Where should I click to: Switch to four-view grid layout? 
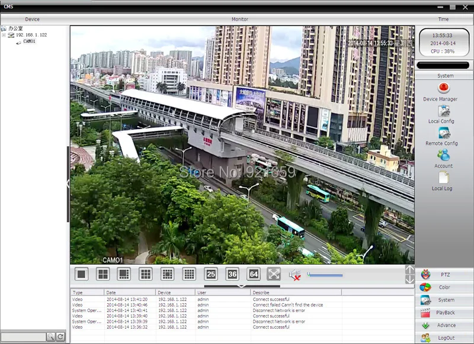tap(103, 274)
